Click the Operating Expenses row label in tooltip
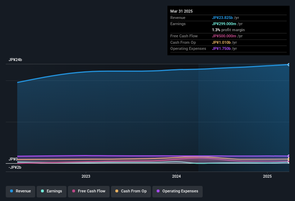 (x=188, y=48)
